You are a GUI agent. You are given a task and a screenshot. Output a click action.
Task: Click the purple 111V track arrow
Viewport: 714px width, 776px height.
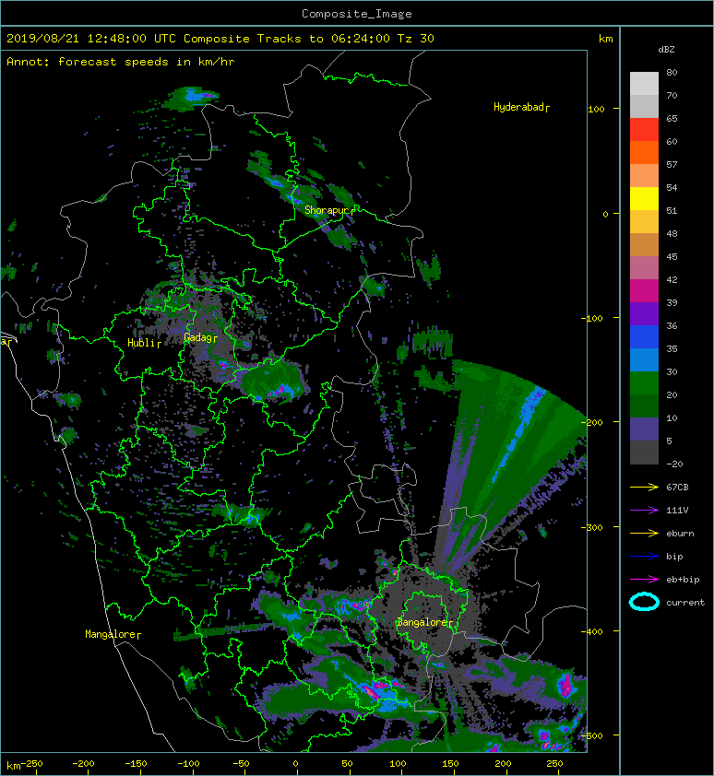coord(644,510)
